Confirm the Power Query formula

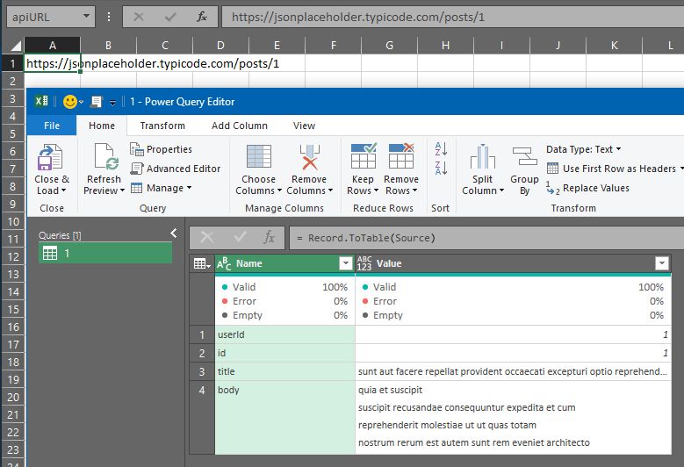coord(240,237)
